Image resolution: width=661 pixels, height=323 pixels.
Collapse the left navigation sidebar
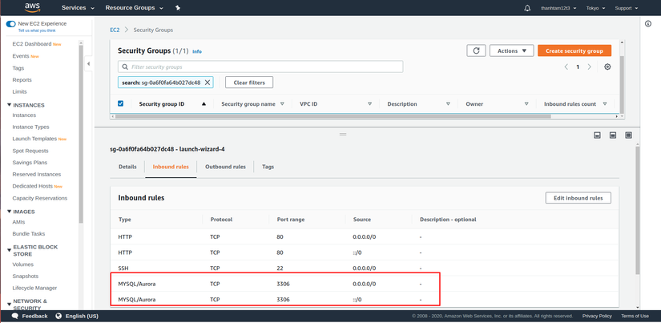point(89,63)
